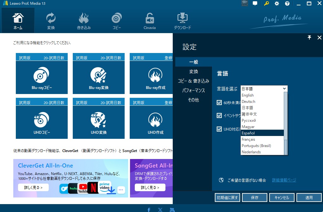The image size is (323, 212).
Task: Launch the UHDコピー tile
Action: pyautogui.click(x=42, y=118)
